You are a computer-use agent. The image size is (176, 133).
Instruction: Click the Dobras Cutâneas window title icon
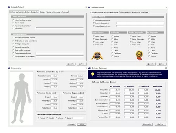click(x=89, y=68)
